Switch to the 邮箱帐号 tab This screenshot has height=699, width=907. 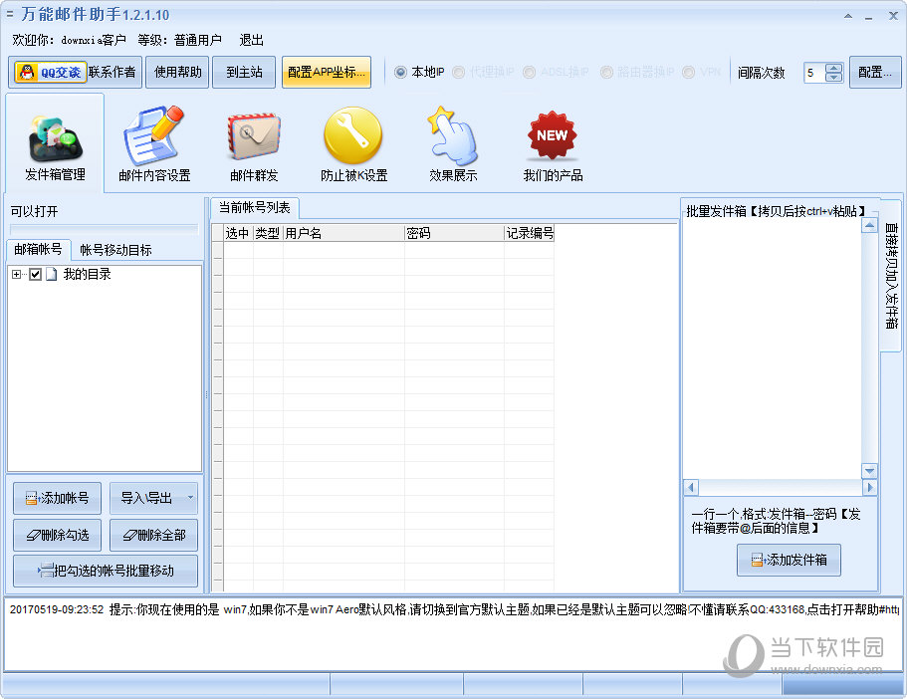[x=38, y=249]
